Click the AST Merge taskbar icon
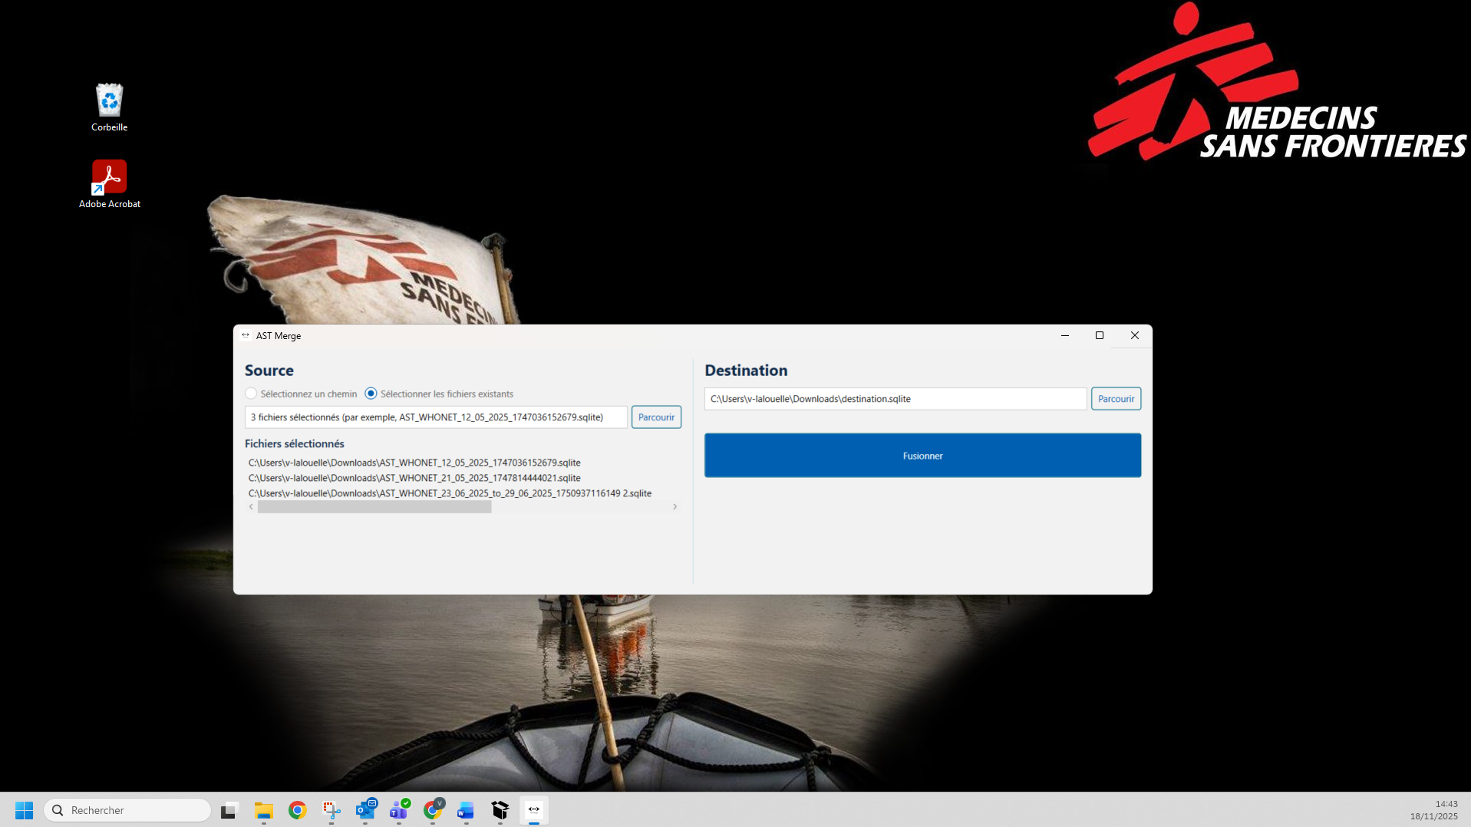This screenshot has width=1471, height=827. (533, 810)
